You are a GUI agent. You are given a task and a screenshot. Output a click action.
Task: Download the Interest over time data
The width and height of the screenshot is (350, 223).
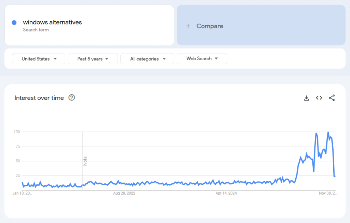tap(306, 98)
